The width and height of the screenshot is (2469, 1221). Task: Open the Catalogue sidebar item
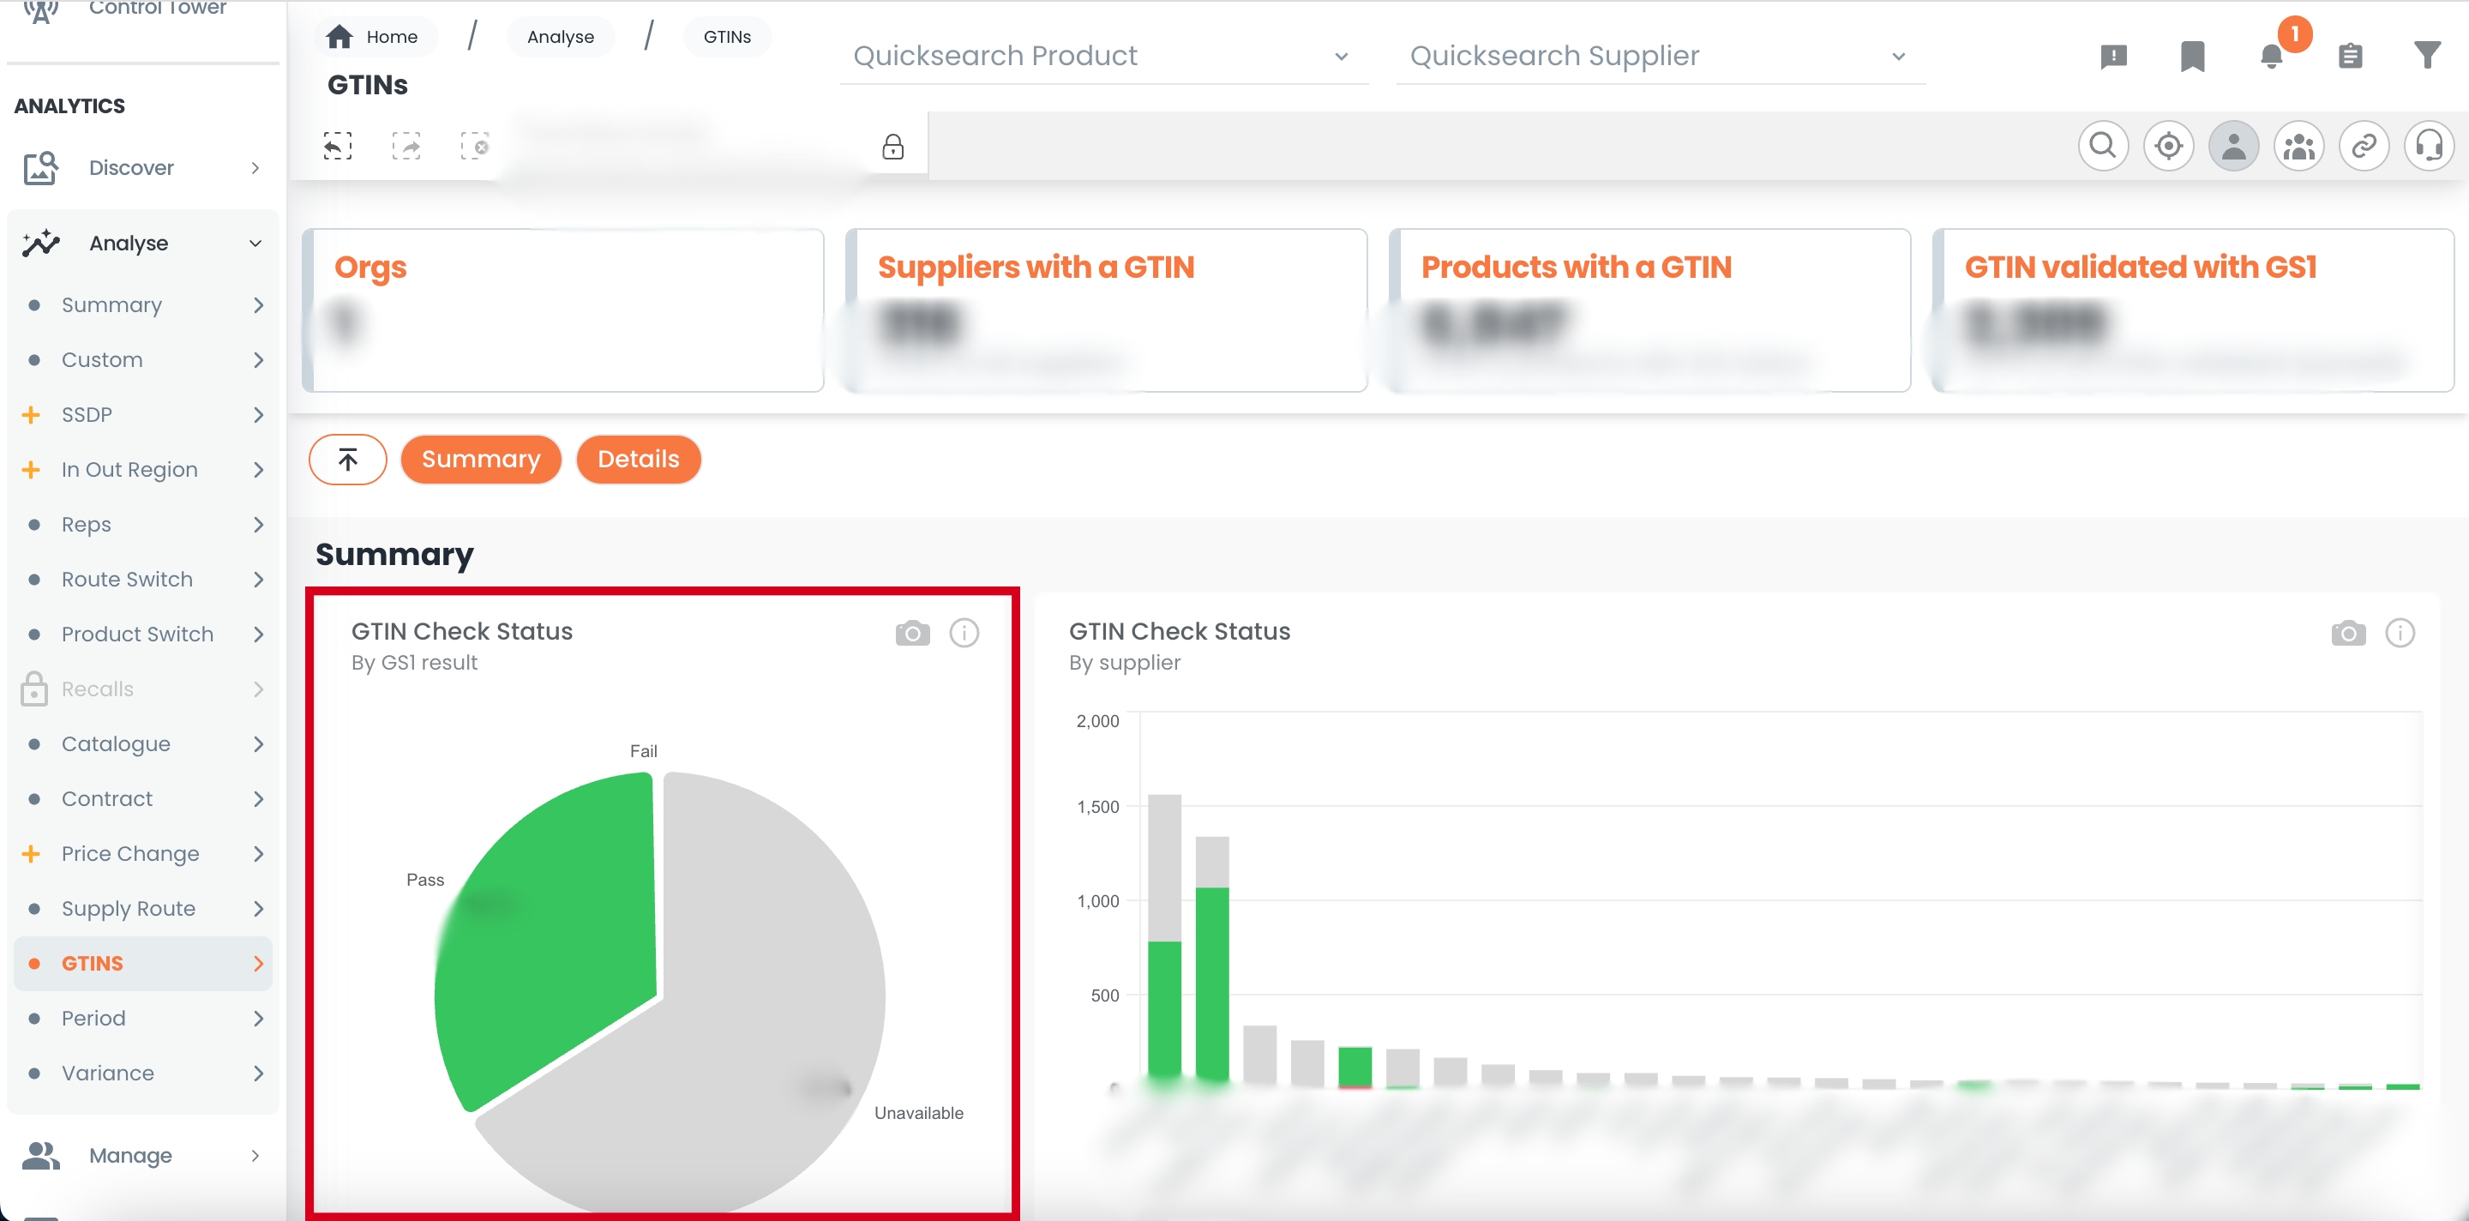pos(144,743)
